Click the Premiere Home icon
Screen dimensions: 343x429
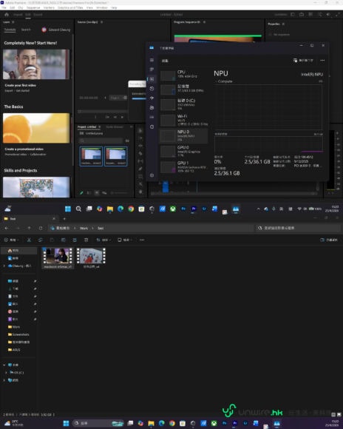(x=7, y=15)
